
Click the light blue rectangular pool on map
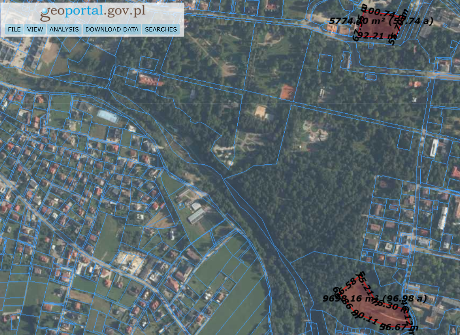coord(108,116)
